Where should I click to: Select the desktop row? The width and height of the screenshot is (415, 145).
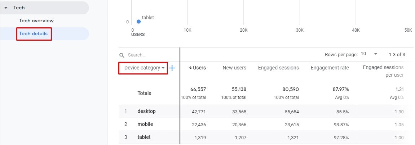pos(266,112)
